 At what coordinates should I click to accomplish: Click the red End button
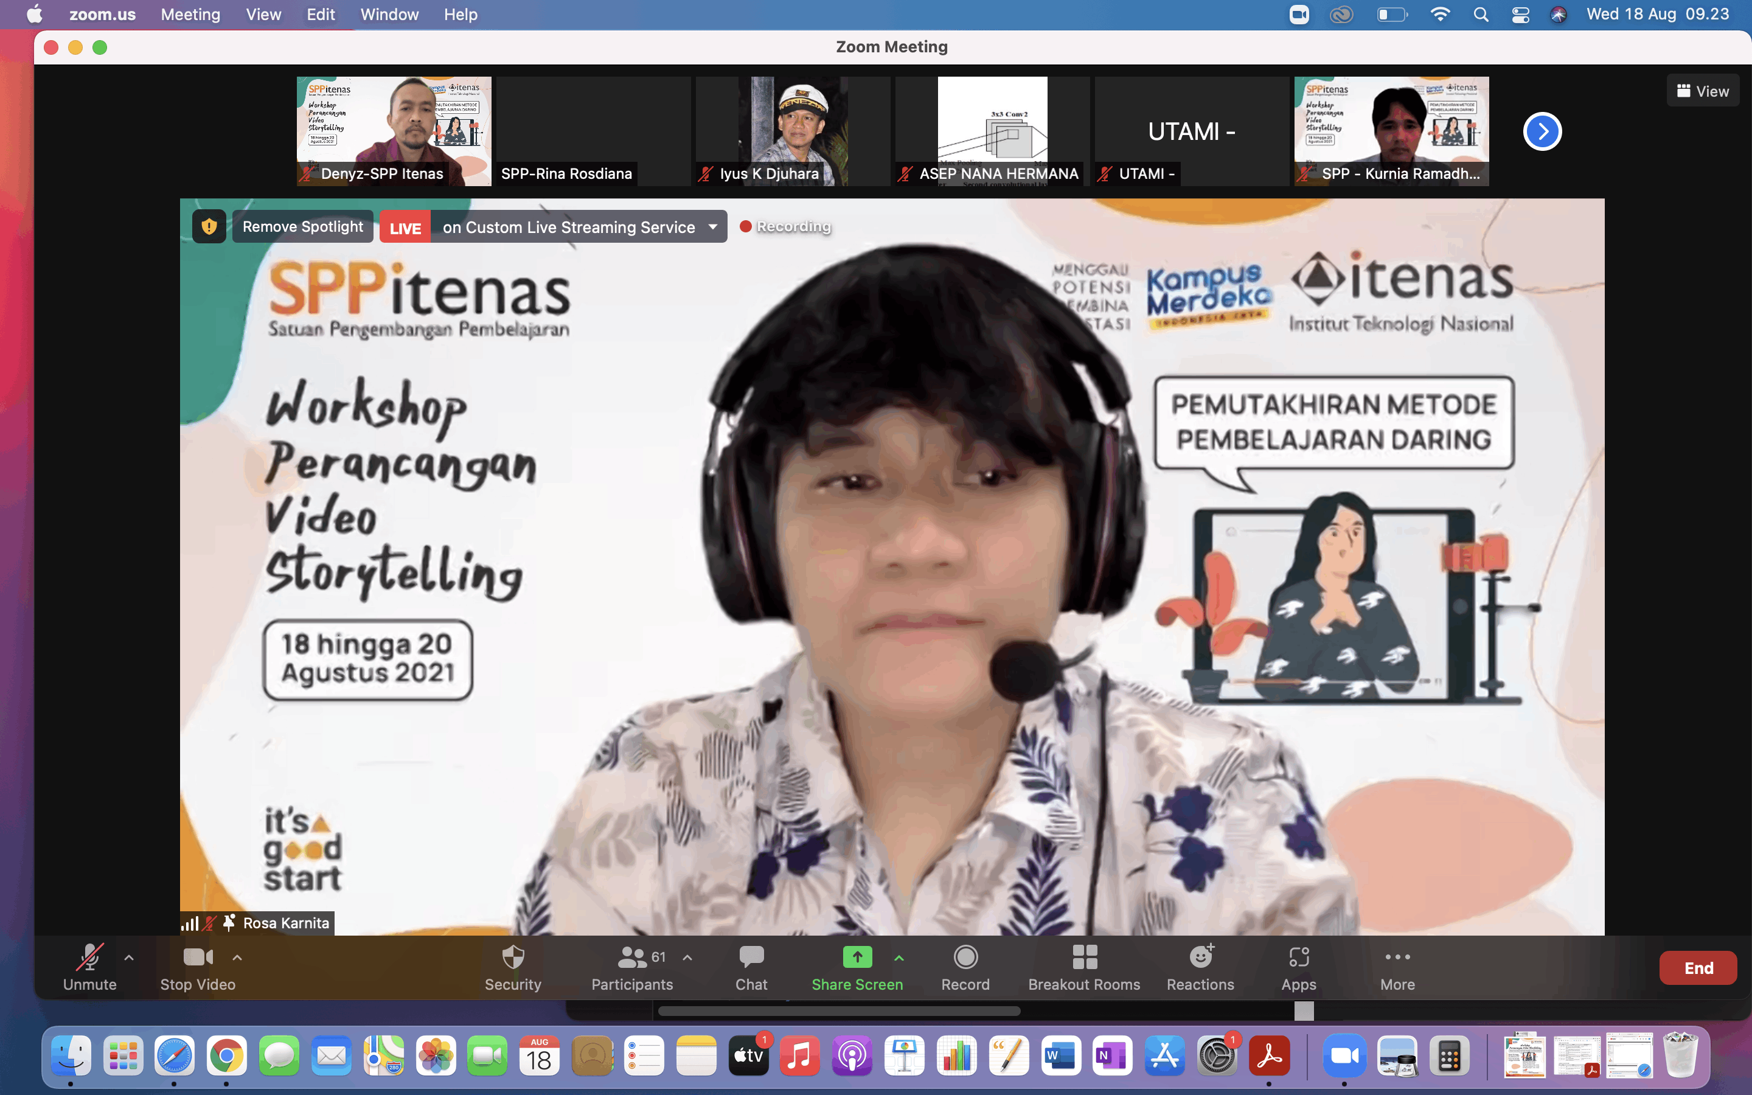[x=1697, y=967]
